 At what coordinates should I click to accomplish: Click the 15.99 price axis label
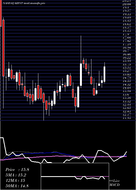pos(127,61)
